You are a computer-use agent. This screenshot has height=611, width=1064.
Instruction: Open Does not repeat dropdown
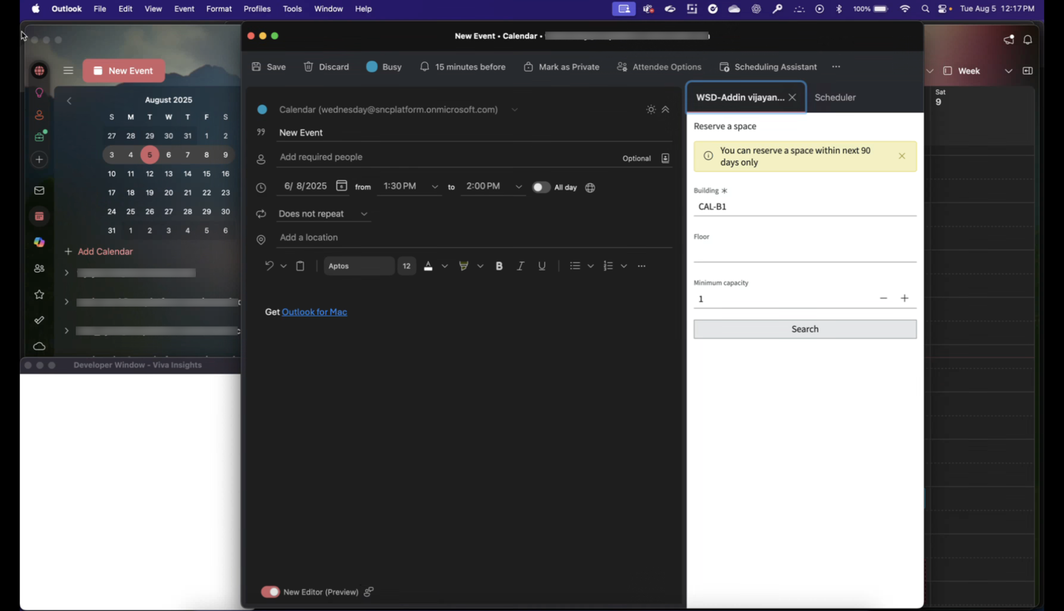323,214
